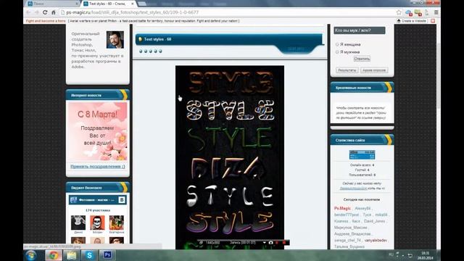Open File Explorer from the taskbar

pos(72,255)
